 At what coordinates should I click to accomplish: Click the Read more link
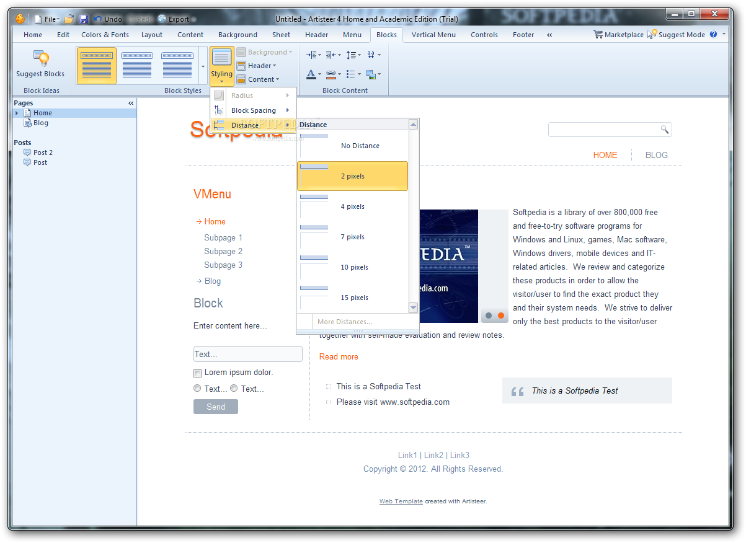(339, 356)
